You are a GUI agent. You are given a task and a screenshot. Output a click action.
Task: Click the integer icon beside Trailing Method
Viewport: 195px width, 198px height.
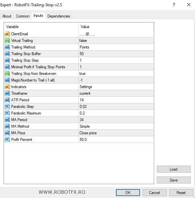coord(7,47)
